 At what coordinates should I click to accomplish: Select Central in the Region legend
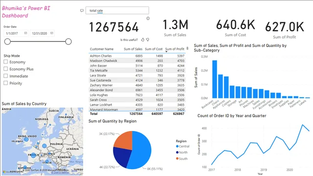(x=182, y=146)
